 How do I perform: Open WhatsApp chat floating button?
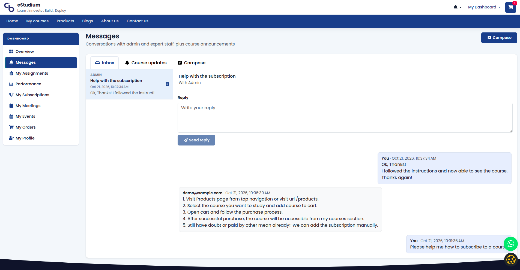(x=511, y=244)
